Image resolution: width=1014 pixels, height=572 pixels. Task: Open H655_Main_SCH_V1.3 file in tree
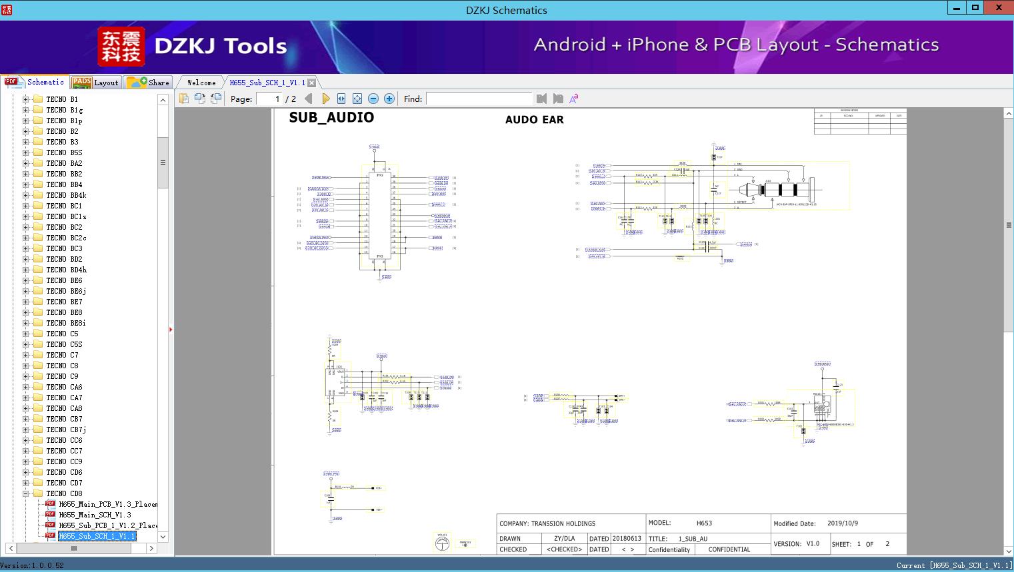(x=95, y=515)
